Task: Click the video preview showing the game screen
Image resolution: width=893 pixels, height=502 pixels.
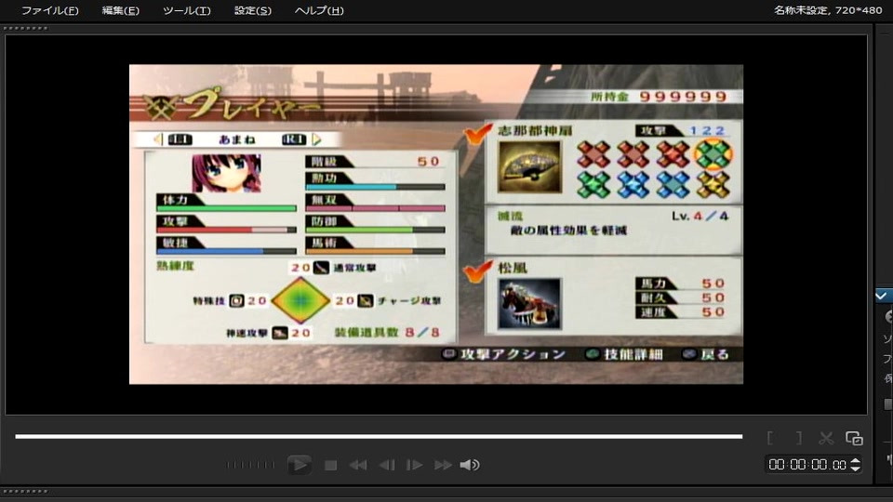Action: pyautogui.click(x=436, y=224)
